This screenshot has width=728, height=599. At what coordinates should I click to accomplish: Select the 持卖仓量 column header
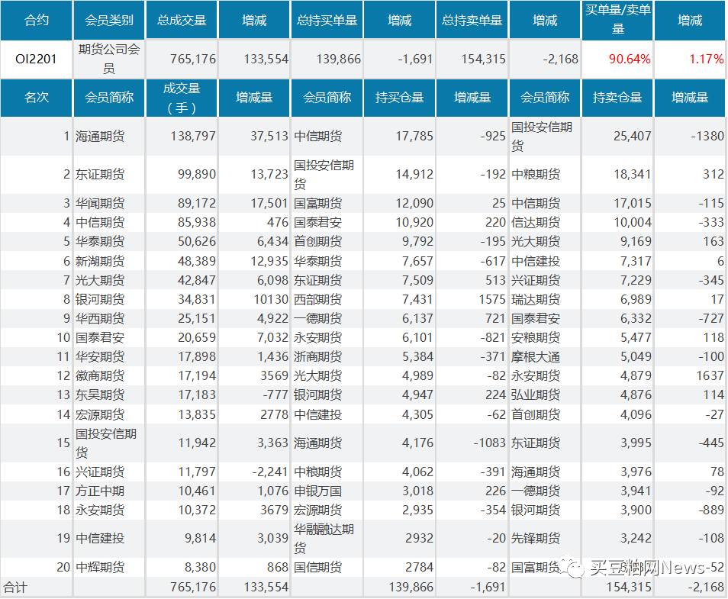point(617,98)
